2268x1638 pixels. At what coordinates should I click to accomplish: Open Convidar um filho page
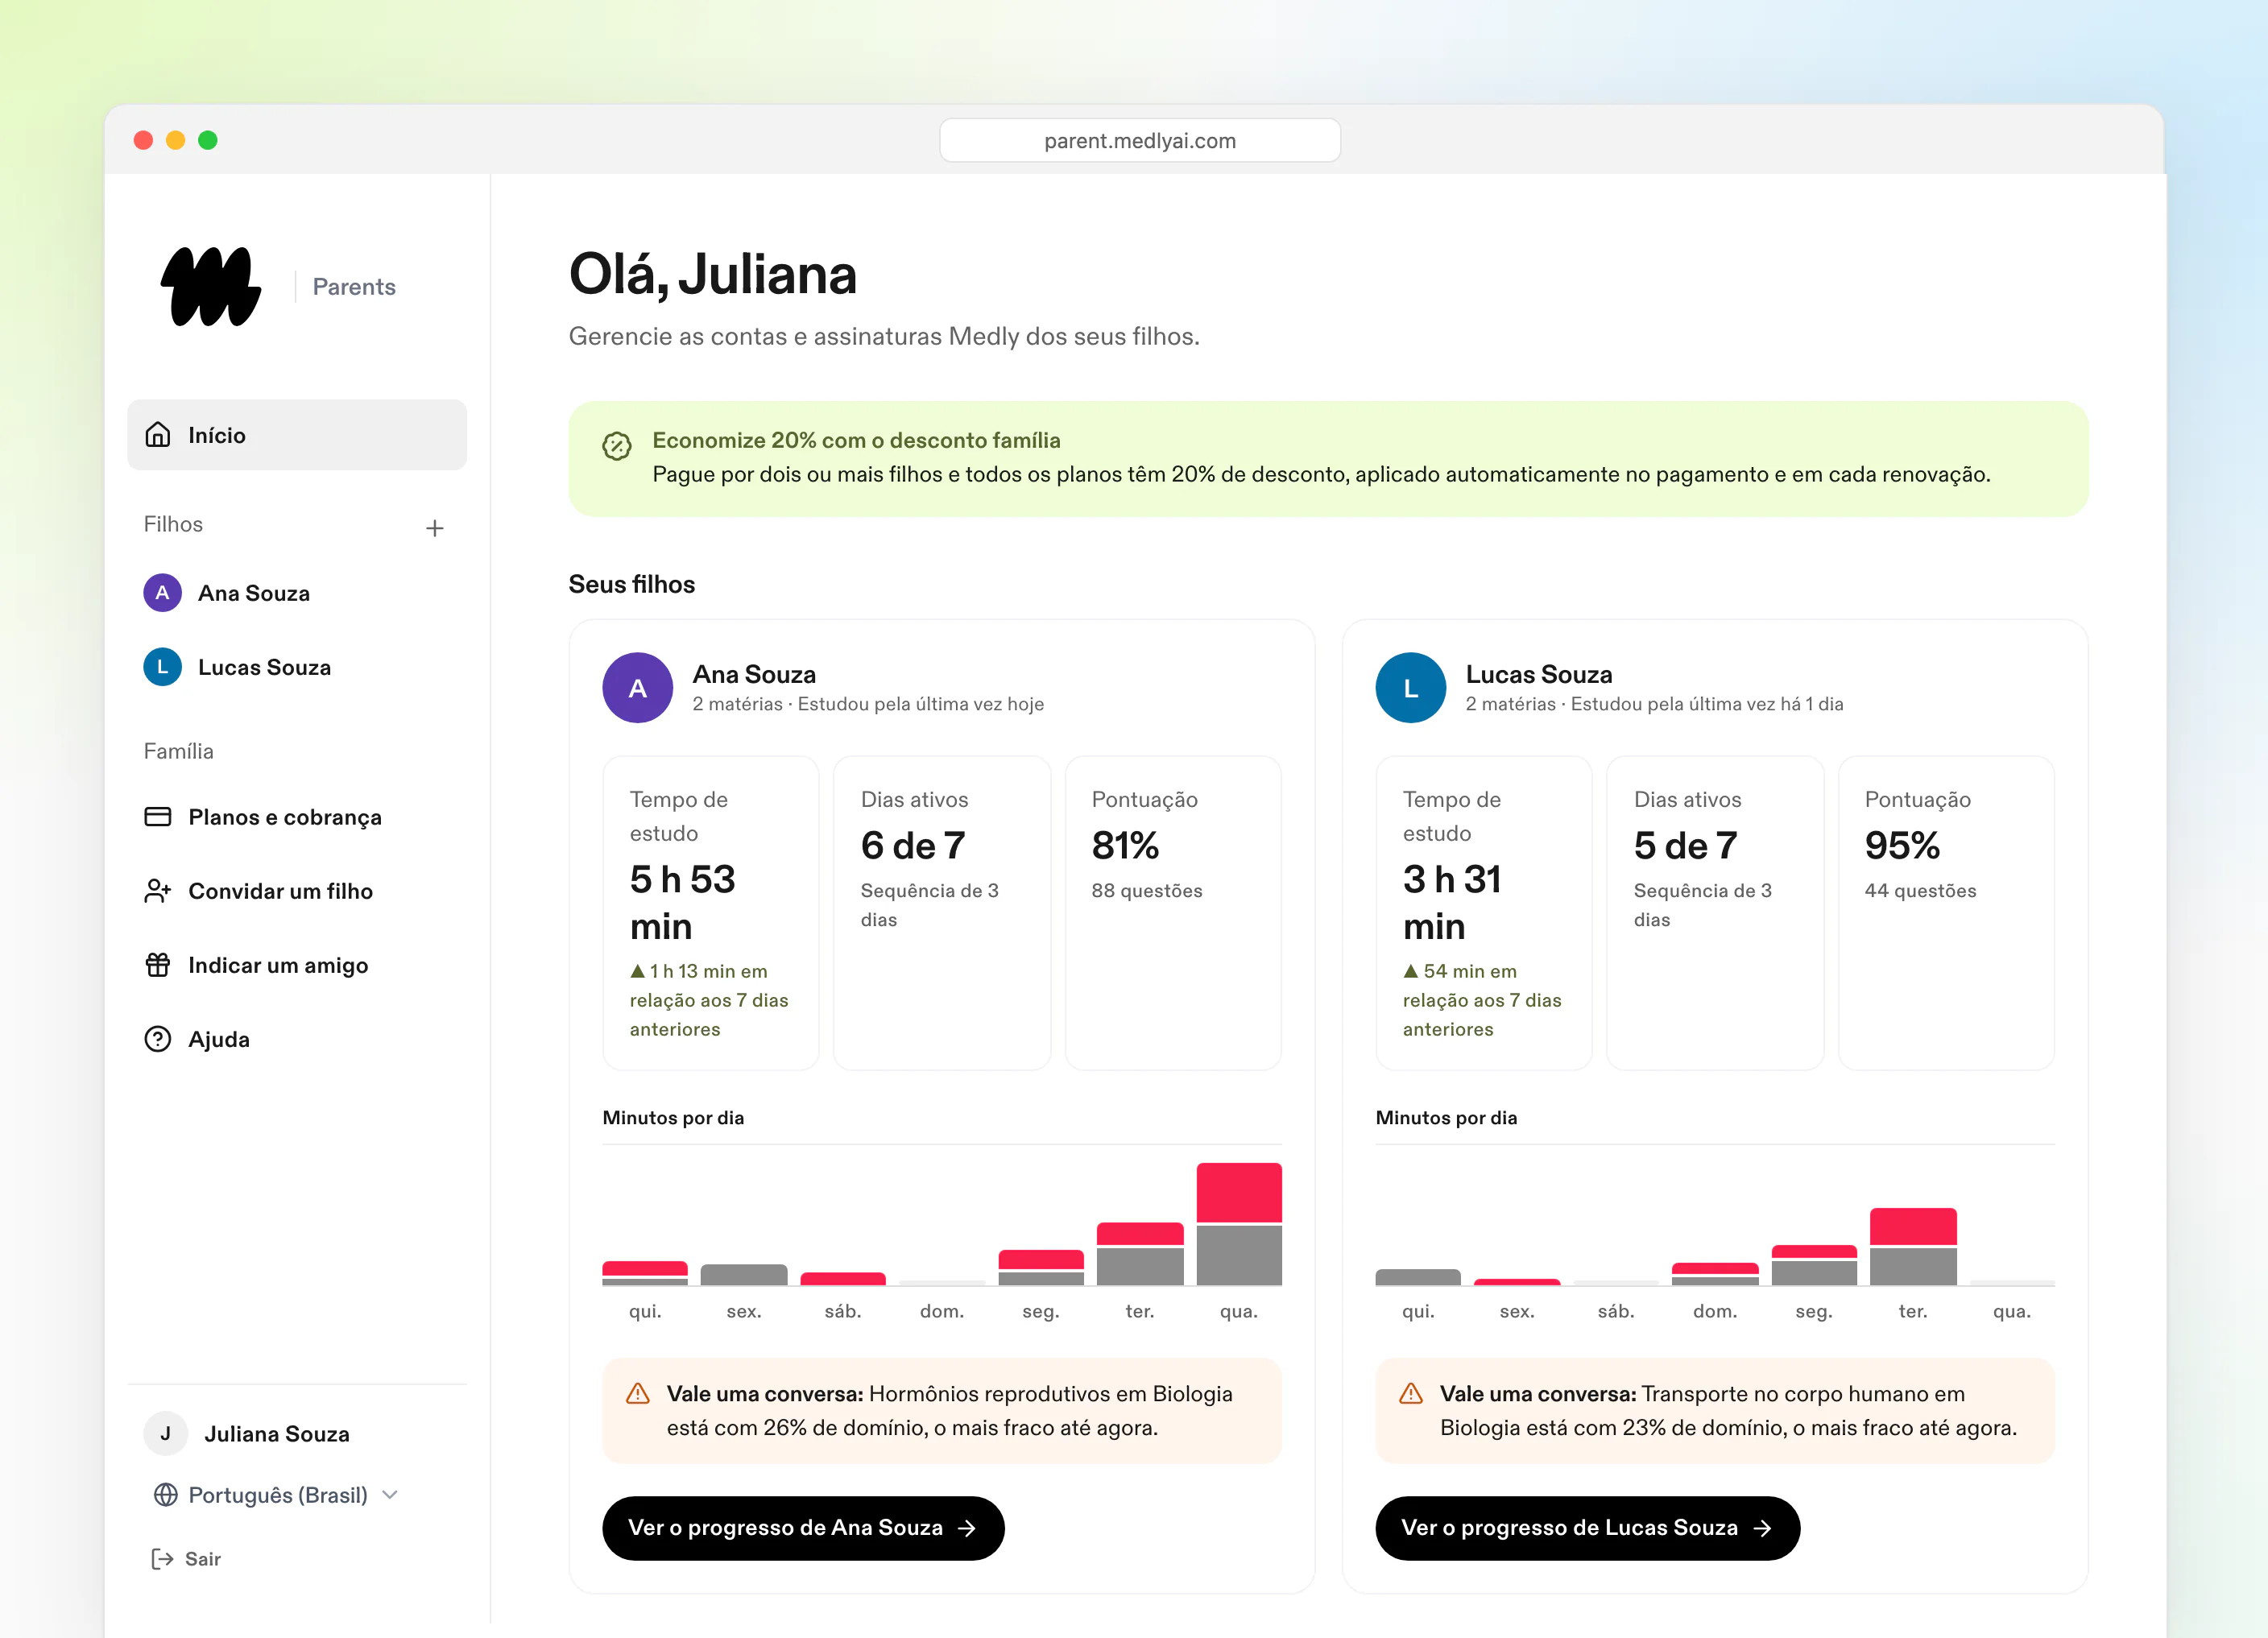coord(297,891)
